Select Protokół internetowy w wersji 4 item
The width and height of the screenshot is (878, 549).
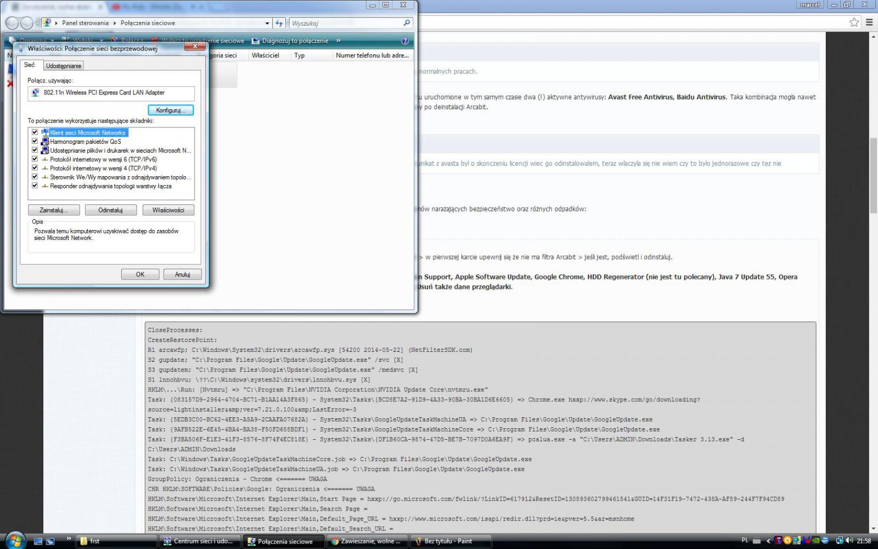click(103, 168)
